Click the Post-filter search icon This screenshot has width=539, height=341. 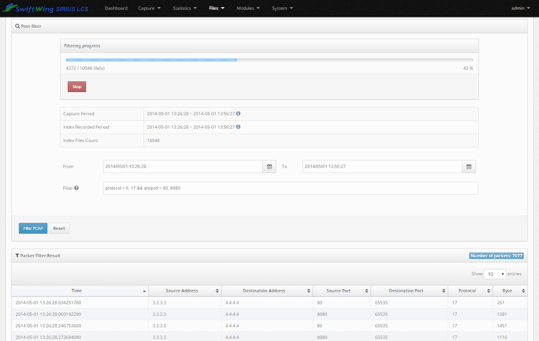tap(17, 26)
